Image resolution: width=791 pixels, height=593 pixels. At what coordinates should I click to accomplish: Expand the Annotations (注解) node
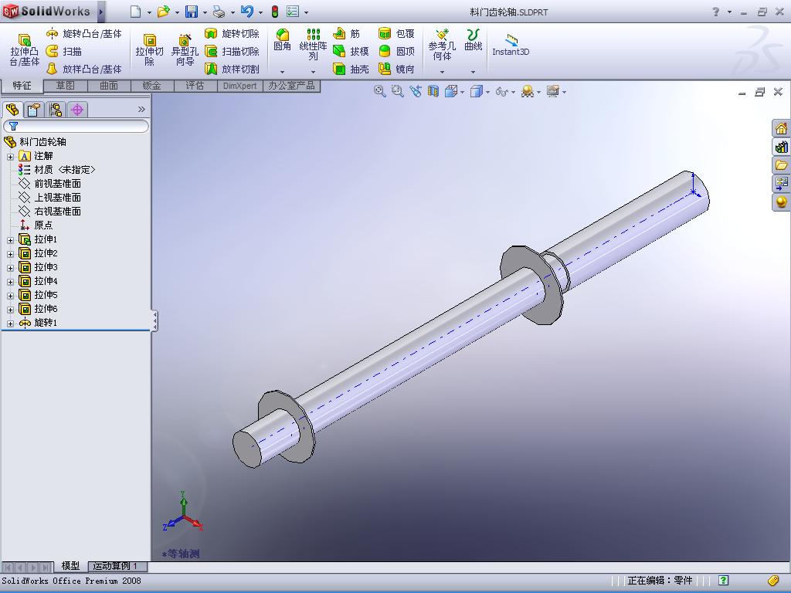tap(10, 157)
